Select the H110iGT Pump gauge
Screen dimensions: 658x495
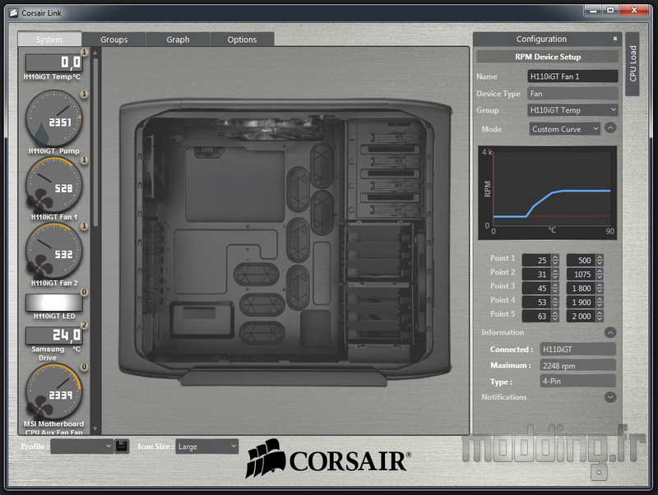click(x=53, y=118)
